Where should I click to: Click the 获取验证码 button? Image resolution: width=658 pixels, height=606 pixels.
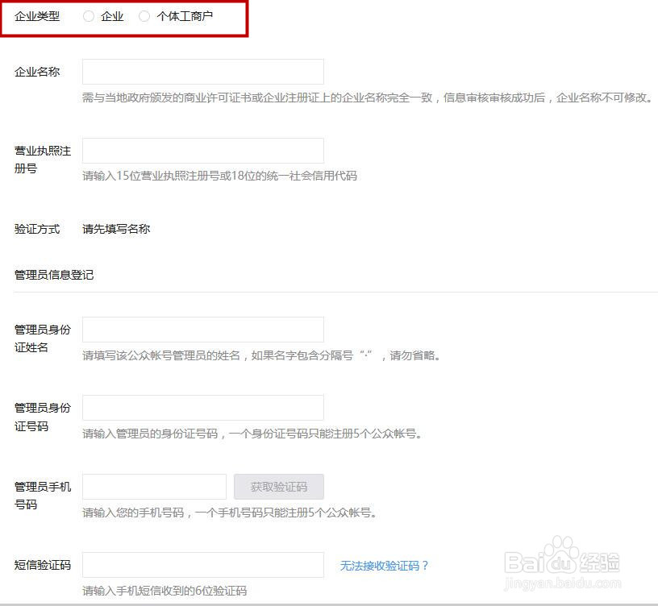277,486
